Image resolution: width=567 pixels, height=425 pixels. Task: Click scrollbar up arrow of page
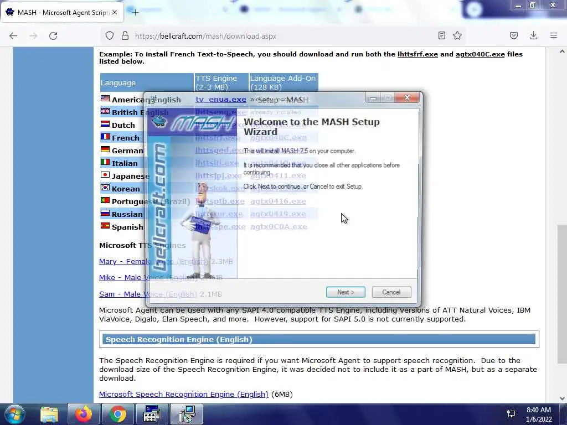click(562, 51)
